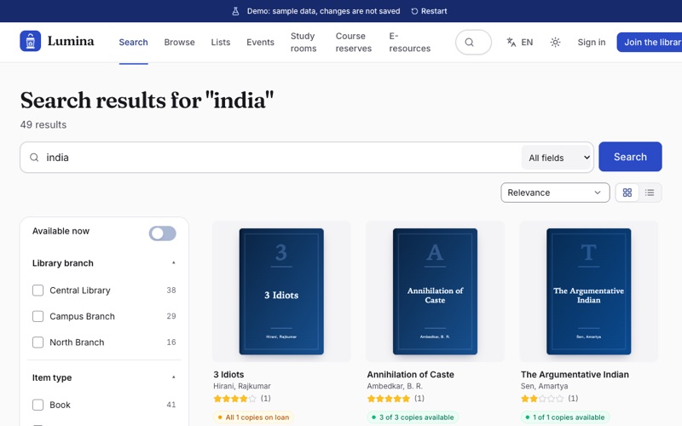Click the Restart demo icon
682x426 pixels.
point(414,11)
